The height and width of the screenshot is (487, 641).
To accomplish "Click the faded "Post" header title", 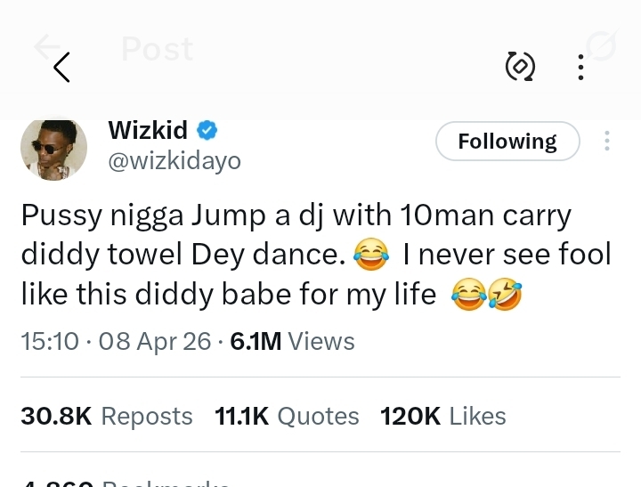I will pyautogui.click(x=157, y=49).
